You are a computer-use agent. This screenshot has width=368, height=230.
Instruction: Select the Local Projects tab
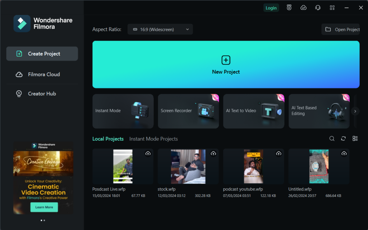(108, 139)
